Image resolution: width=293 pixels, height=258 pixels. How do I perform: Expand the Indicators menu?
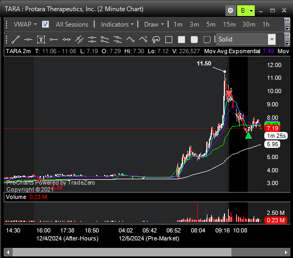[117, 24]
